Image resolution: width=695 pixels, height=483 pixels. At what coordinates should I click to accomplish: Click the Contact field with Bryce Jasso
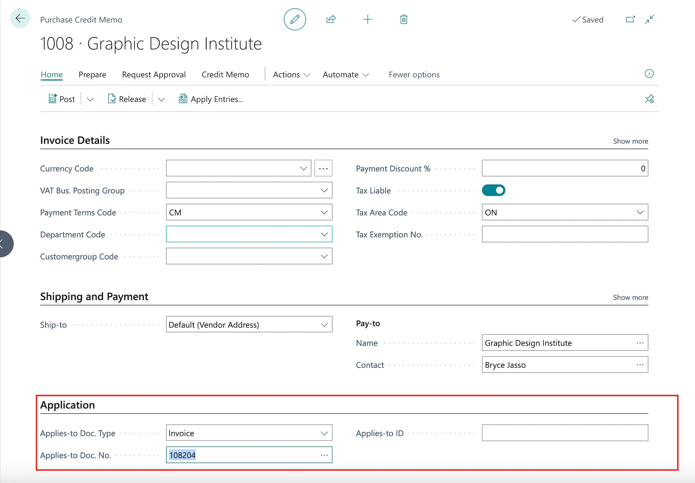[x=565, y=365]
